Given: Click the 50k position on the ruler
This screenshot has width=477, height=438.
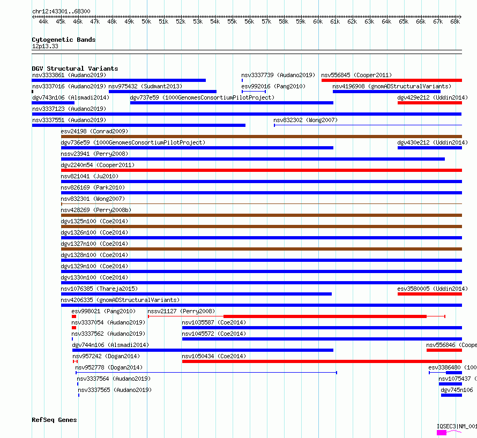Looking at the screenshot, I should [x=146, y=21].
